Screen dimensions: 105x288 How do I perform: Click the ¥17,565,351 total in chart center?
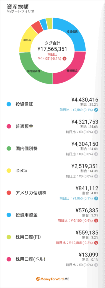[52, 49]
